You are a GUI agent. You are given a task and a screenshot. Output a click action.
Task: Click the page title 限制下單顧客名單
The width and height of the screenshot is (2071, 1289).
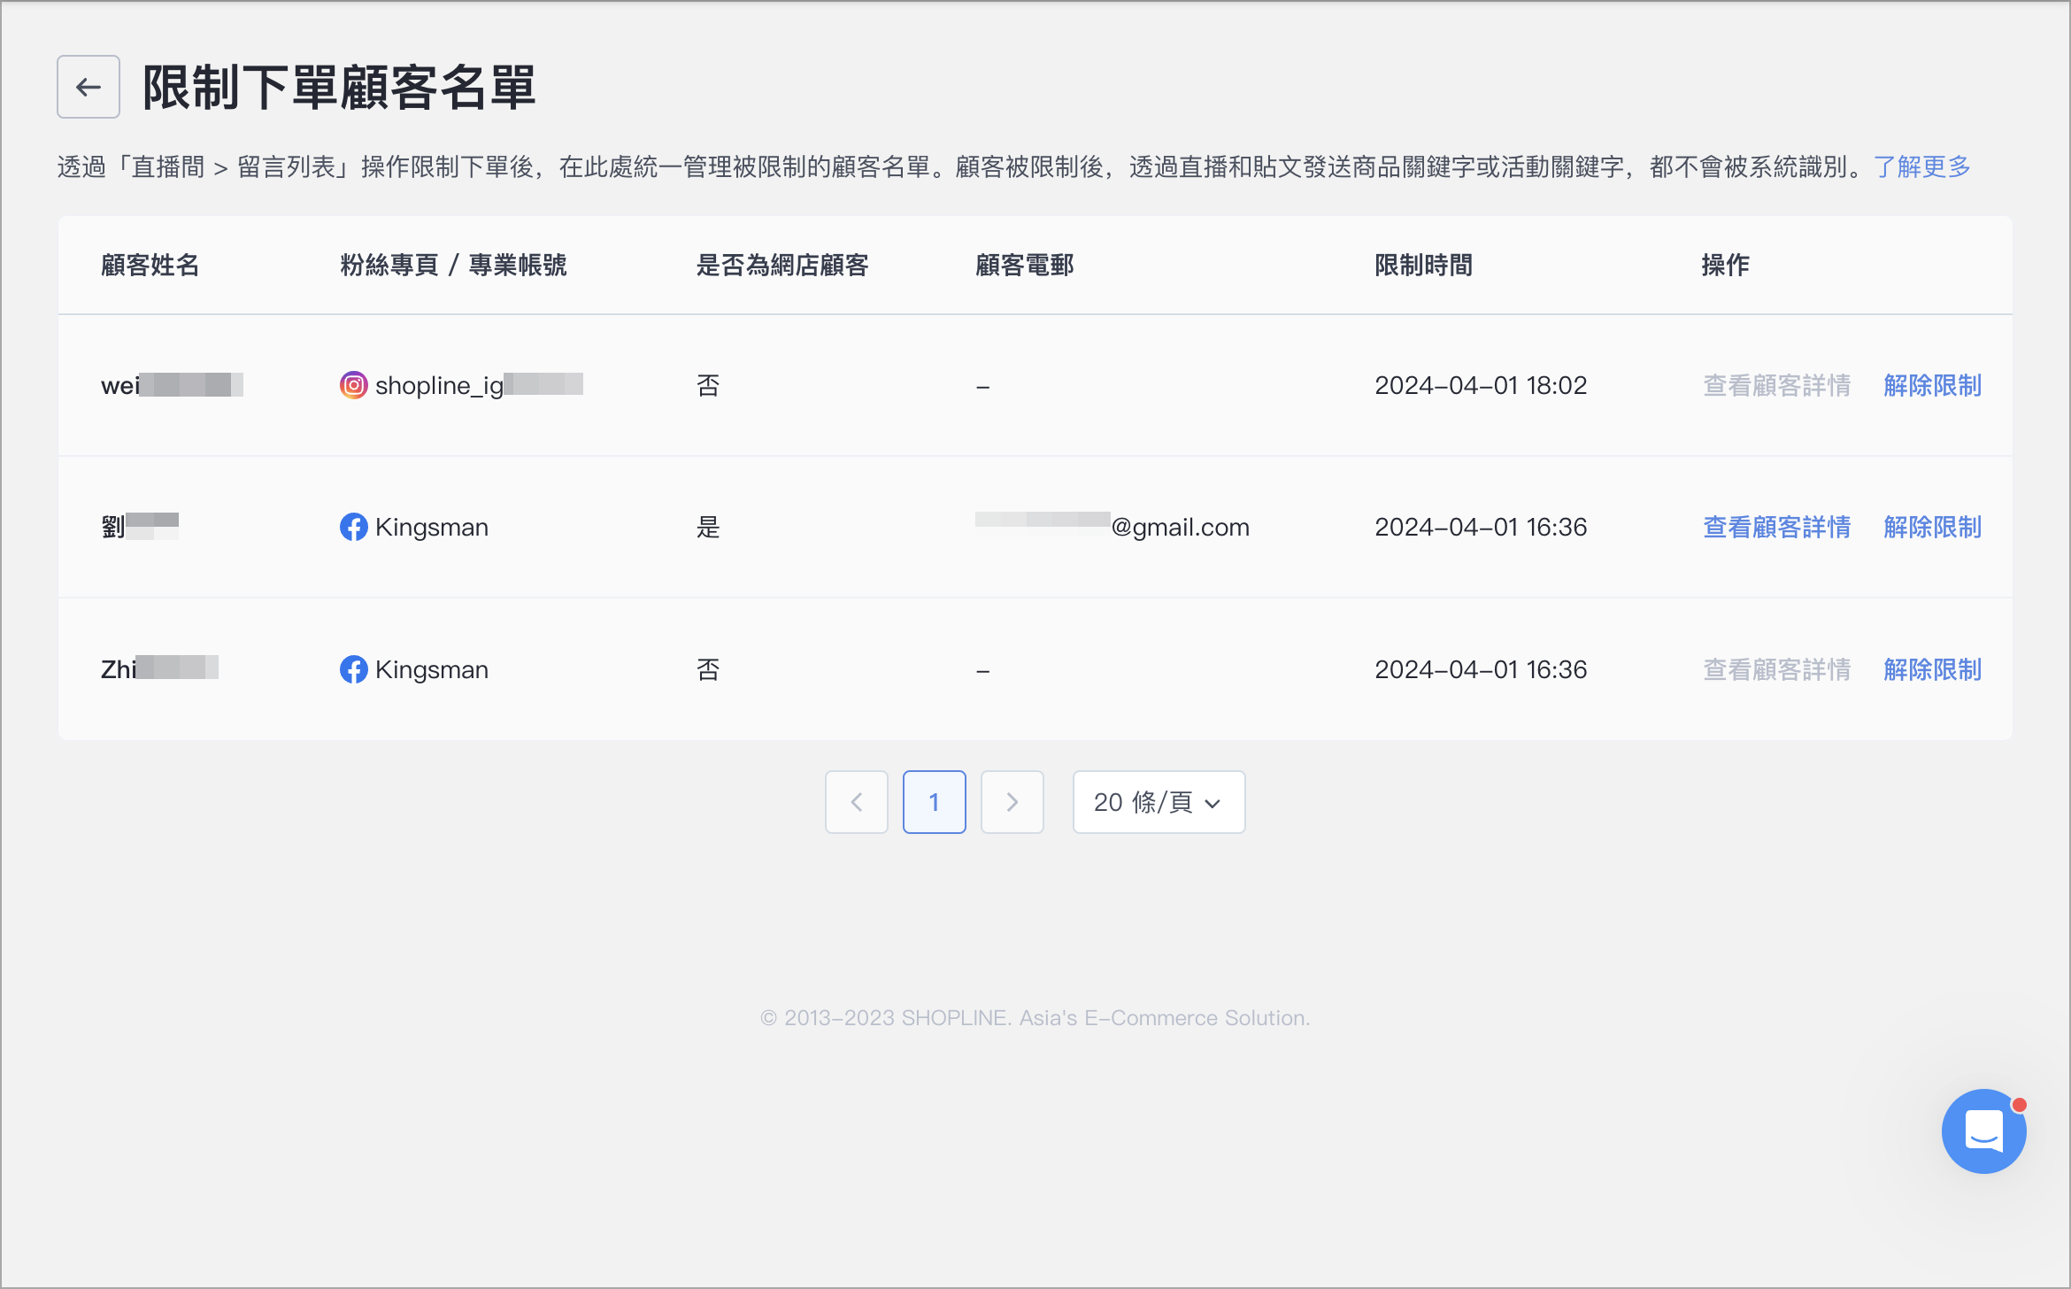(340, 87)
